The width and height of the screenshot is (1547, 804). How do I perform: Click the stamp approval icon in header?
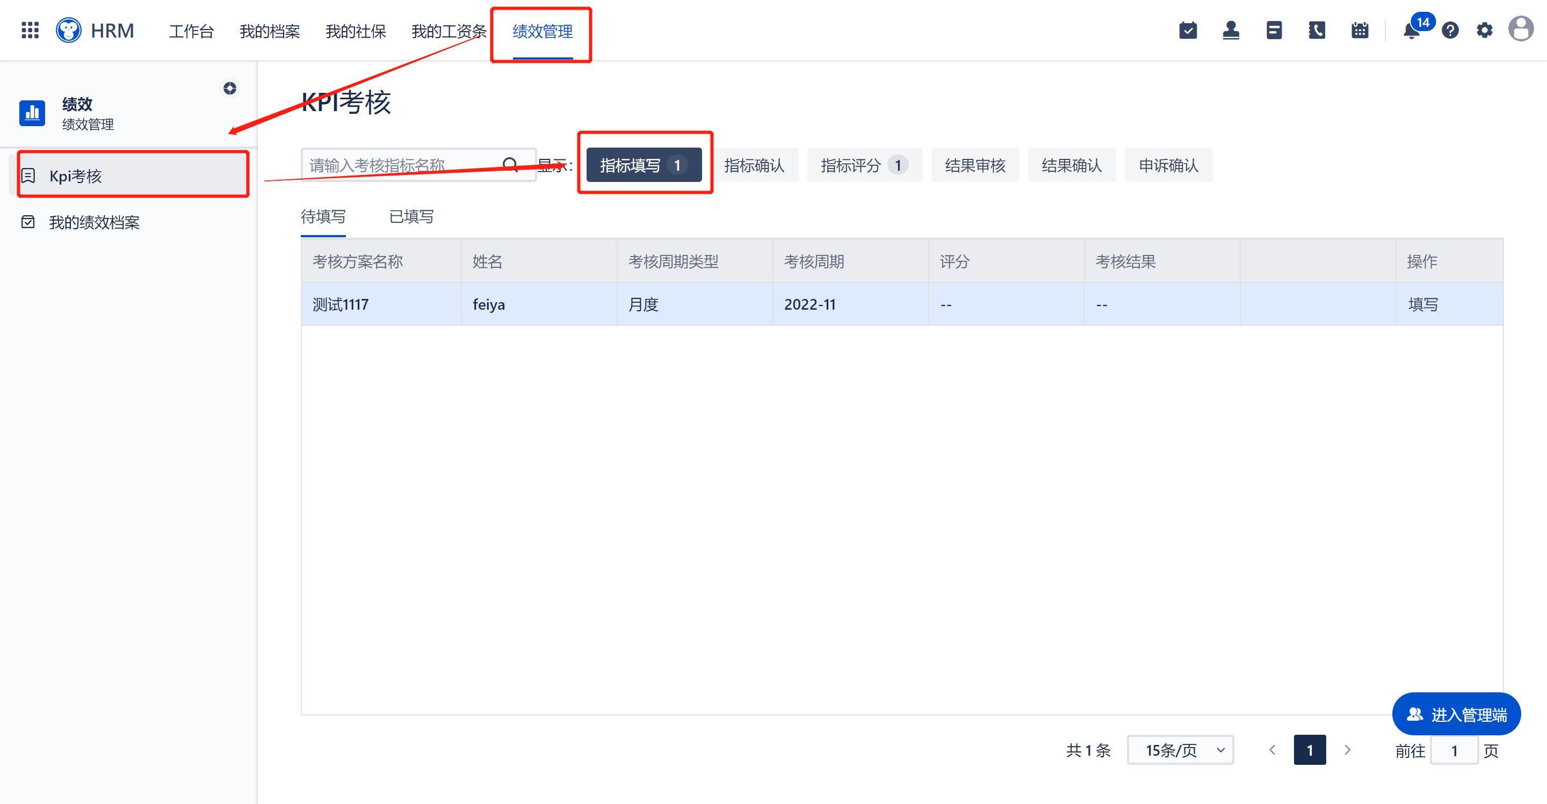tap(1231, 30)
